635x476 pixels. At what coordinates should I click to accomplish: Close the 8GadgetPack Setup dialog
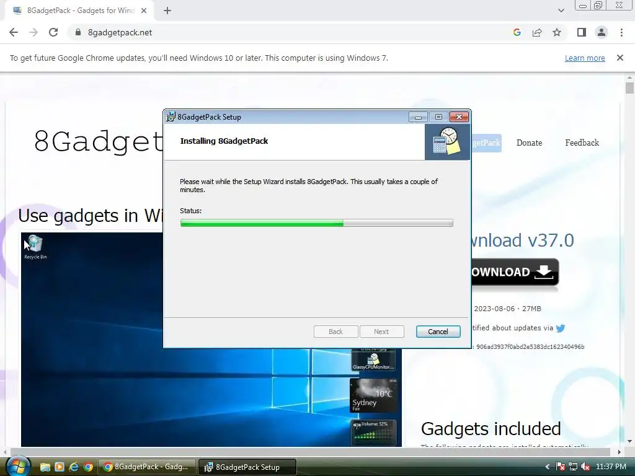coord(460,117)
